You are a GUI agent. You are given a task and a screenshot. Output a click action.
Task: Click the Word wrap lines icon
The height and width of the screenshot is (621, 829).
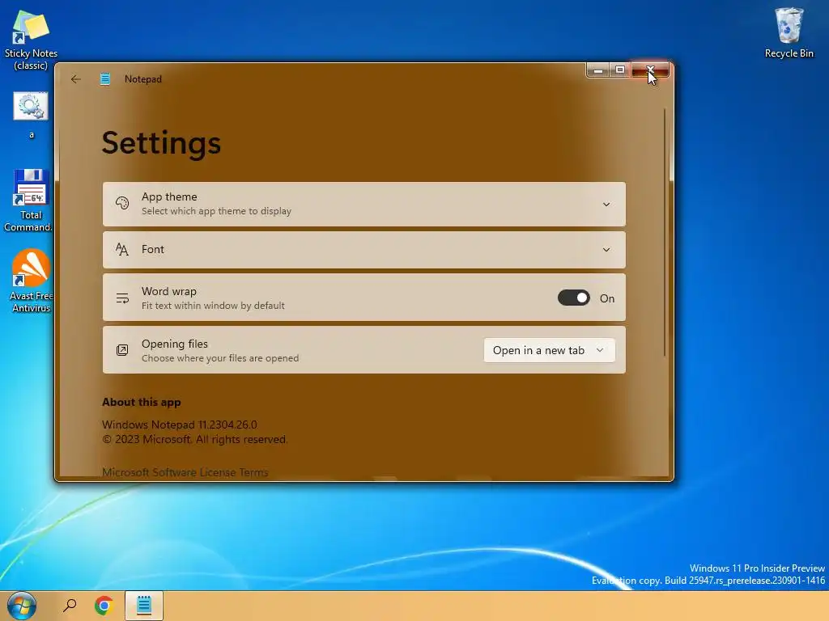point(122,298)
